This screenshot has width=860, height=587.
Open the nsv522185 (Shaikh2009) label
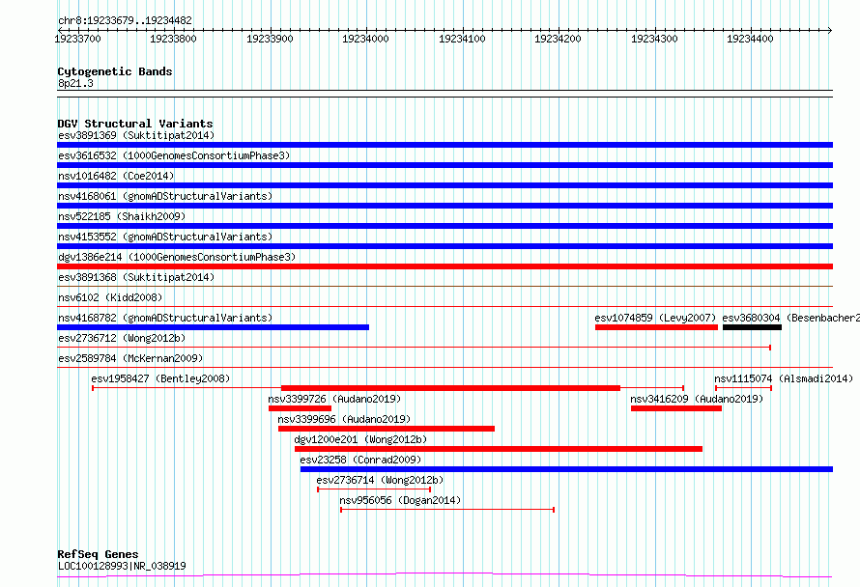click(x=122, y=216)
